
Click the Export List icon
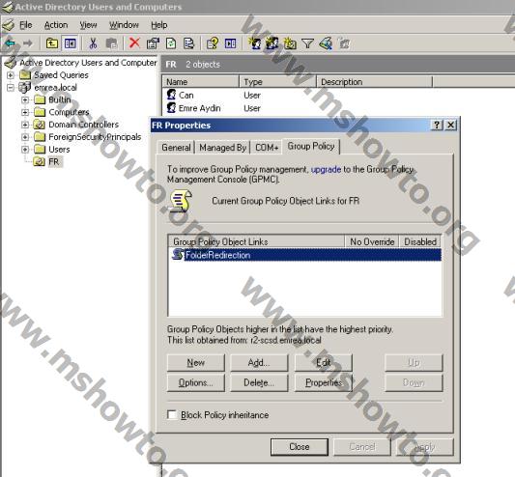point(188,43)
